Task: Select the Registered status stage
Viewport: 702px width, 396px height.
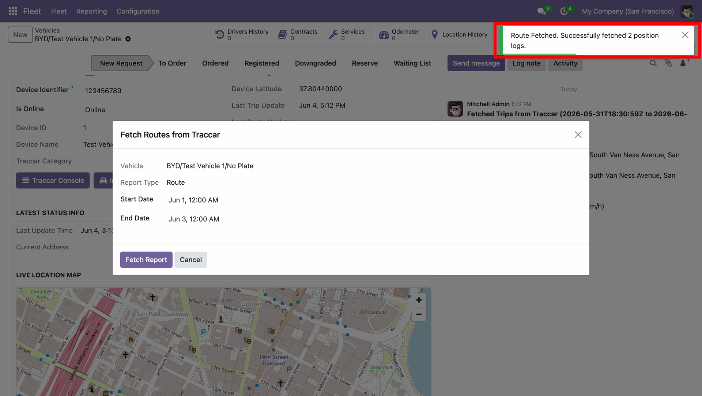Action: click(x=262, y=63)
